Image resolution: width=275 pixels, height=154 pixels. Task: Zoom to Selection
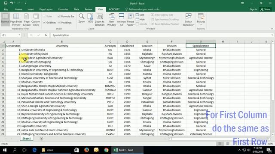point(100,19)
